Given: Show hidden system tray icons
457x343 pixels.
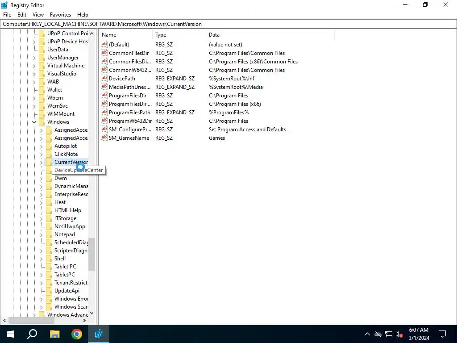Looking at the screenshot, I should coord(367,334).
